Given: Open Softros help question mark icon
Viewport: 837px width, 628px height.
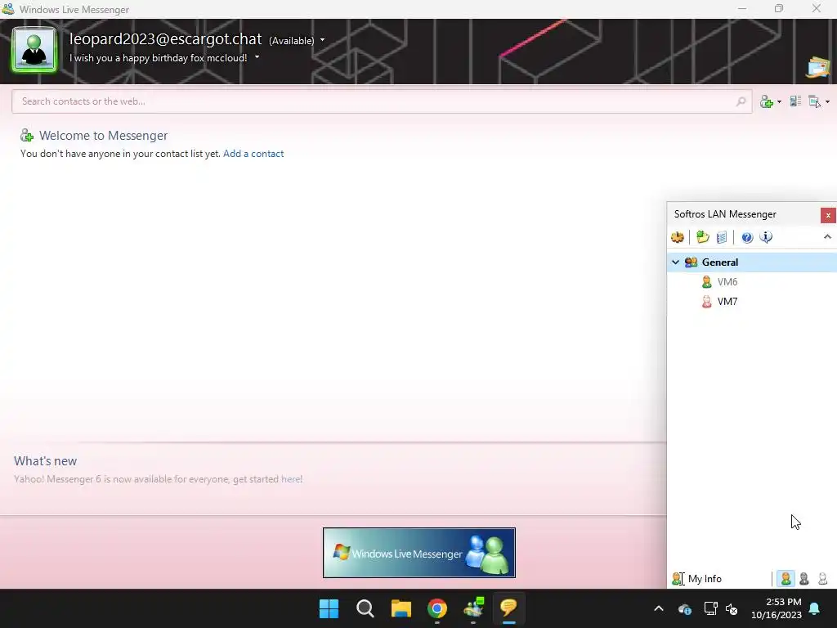Looking at the screenshot, I should pyautogui.click(x=747, y=237).
